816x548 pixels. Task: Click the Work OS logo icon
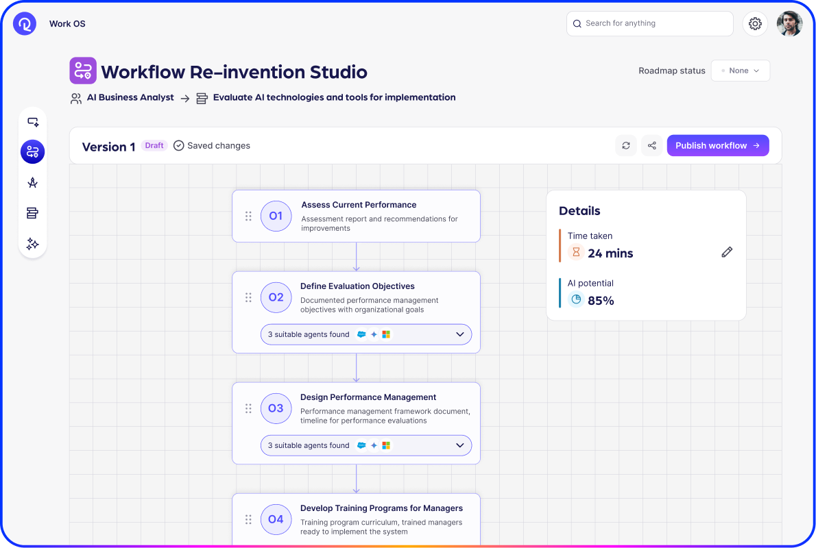(x=25, y=24)
